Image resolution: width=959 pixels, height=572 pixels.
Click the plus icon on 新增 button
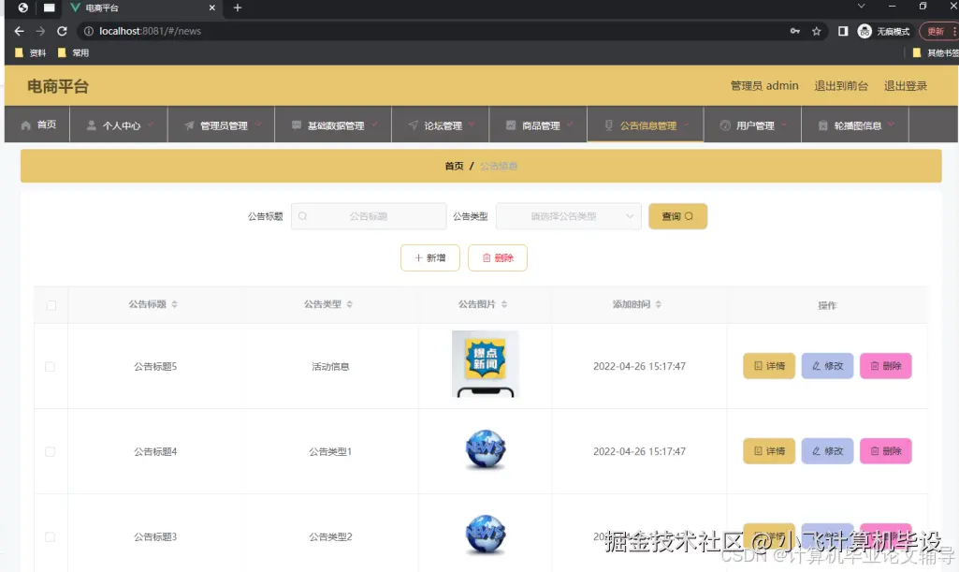click(x=418, y=257)
